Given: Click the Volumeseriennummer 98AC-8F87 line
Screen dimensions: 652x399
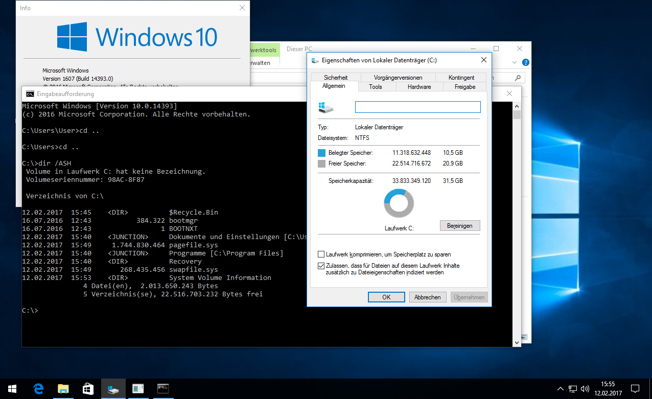Looking at the screenshot, I should [x=85, y=180].
